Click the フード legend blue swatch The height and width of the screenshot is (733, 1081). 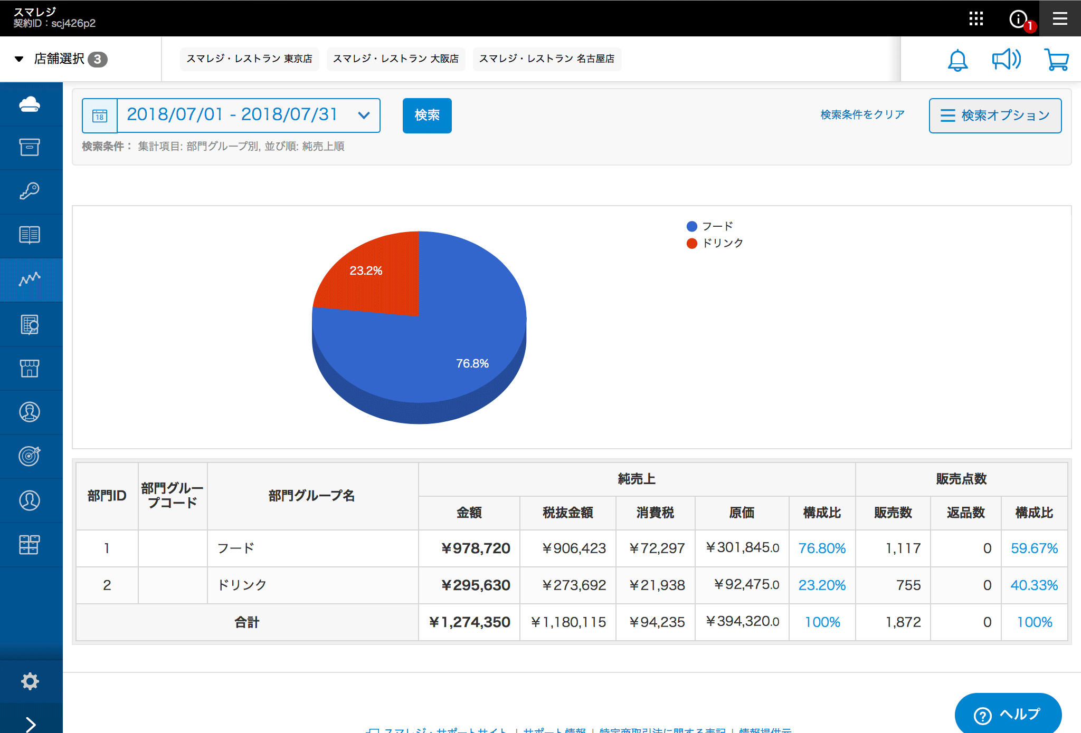click(x=692, y=226)
